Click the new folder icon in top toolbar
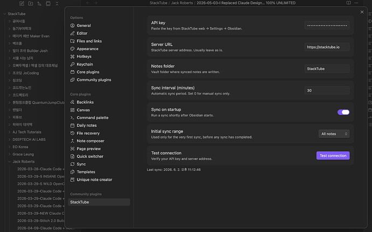 [x=31, y=4]
